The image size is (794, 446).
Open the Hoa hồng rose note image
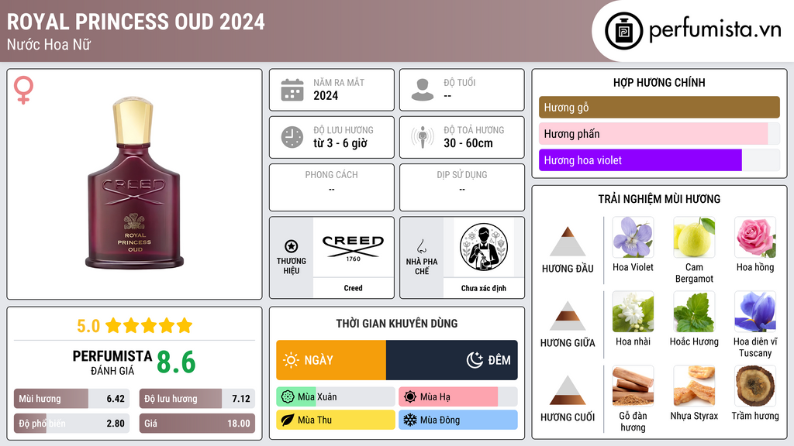point(755,237)
